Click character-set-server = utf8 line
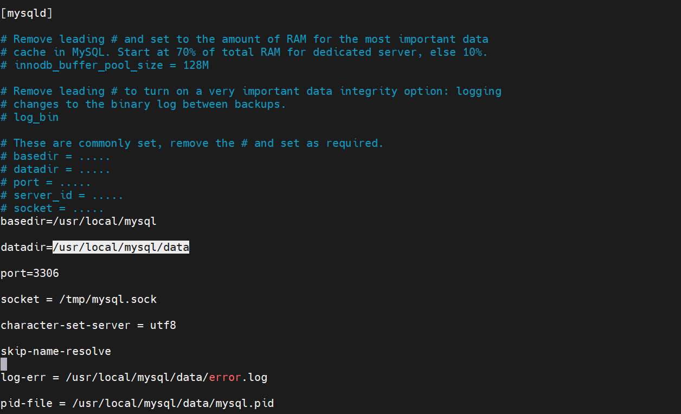681x414 pixels. (88, 325)
